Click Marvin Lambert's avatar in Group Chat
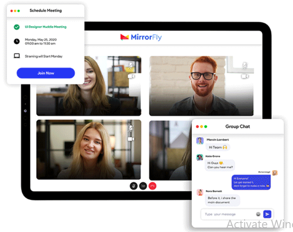Screen dimensions: 293x232 point(200,141)
